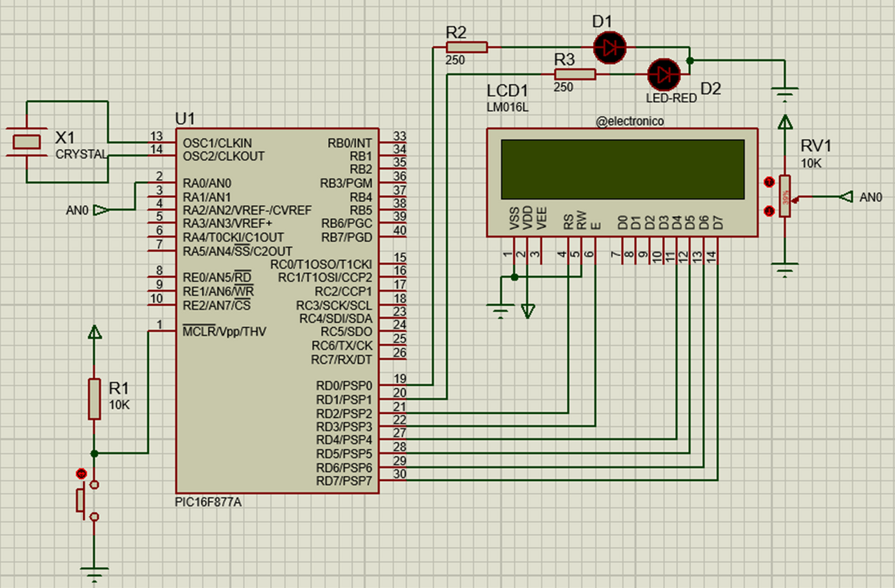Viewport: 895px width, 588px height.
Task: Click the reset push button symbol
Action: point(89,500)
